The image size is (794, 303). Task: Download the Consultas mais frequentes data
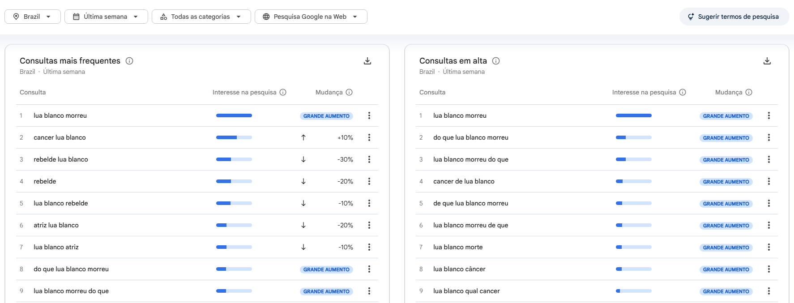[367, 61]
